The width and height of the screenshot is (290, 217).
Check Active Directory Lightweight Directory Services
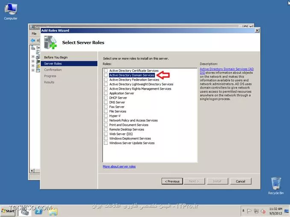click(106, 84)
